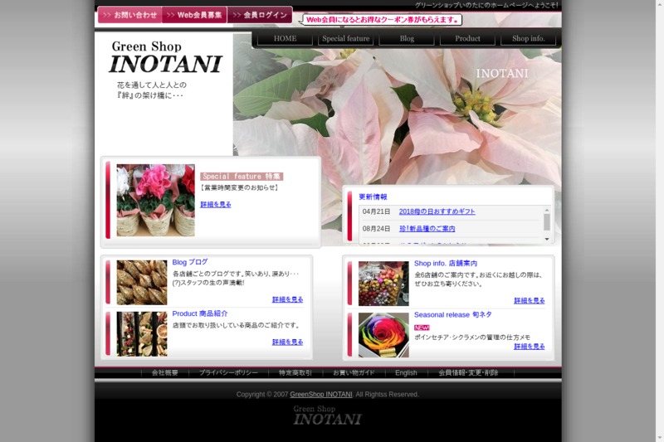Image resolution: width=664 pixels, height=442 pixels.
Task: Click the 営業時間変更のお知らせ notice text
Action: [239, 187]
